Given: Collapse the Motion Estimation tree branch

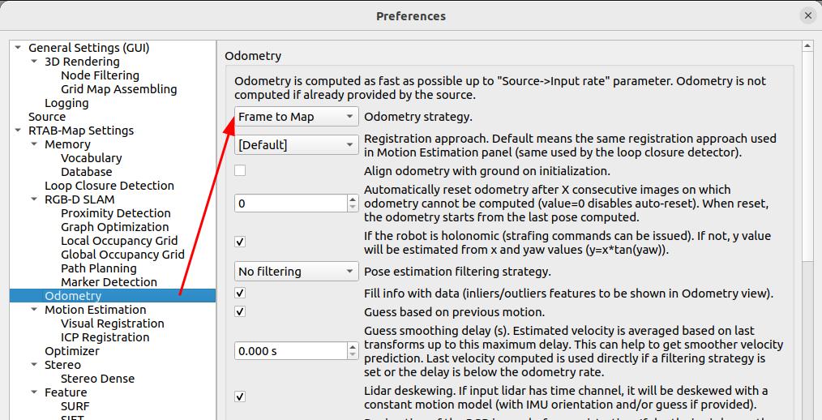Looking at the screenshot, I should point(35,310).
